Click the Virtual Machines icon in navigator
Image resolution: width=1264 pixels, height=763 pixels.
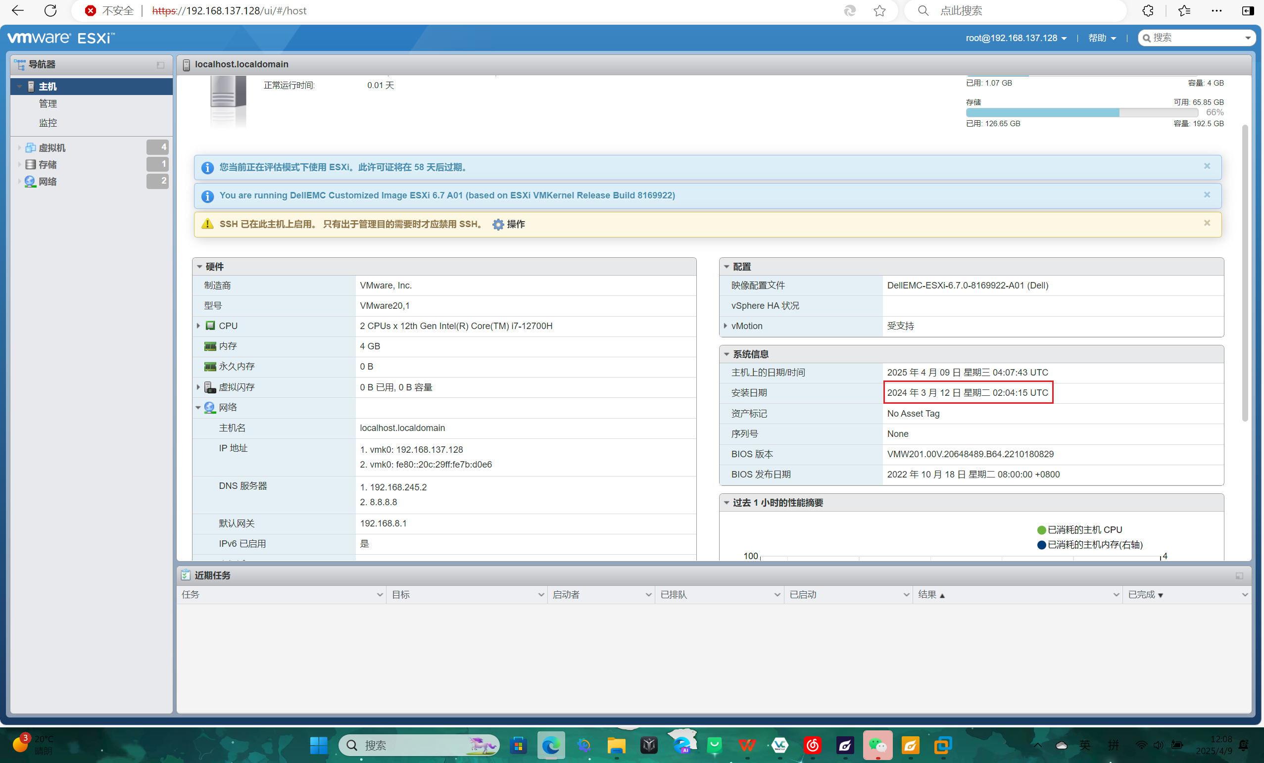tap(30, 147)
